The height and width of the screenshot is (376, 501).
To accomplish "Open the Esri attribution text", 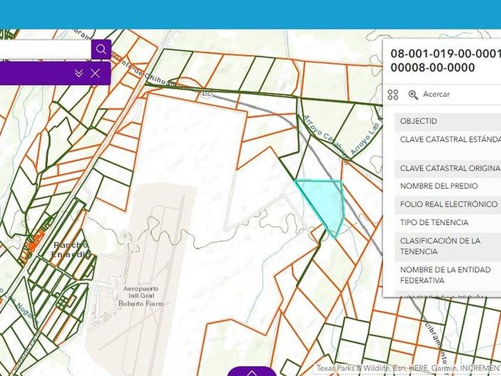I will coord(408,369).
